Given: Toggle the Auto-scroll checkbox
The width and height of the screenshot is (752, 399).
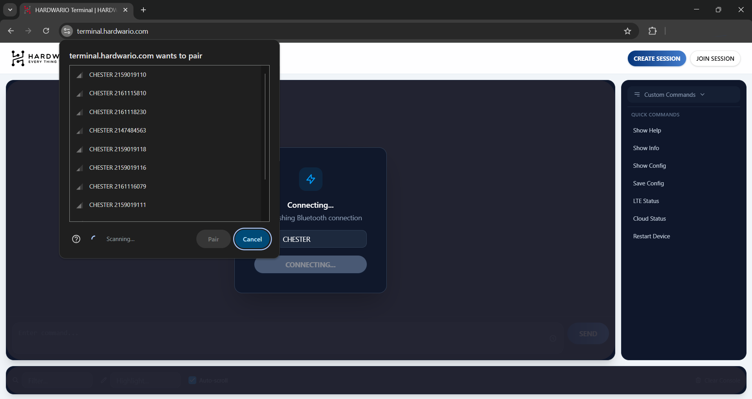Looking at the screenshot, I should 192,380.
